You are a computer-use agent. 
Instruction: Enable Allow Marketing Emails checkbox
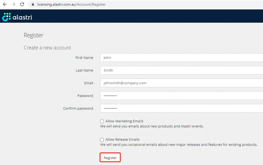tap(102, 121)
